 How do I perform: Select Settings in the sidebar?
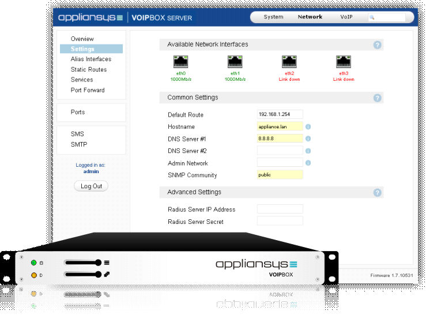91,49
